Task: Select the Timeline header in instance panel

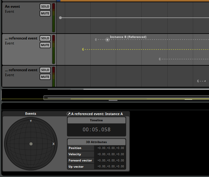Action: pyautogui.click(x=97, y=120)
